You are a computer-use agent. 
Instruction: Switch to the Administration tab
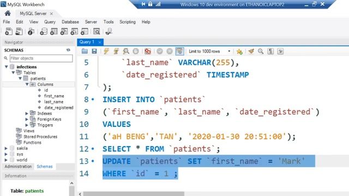tap(18, 167)
